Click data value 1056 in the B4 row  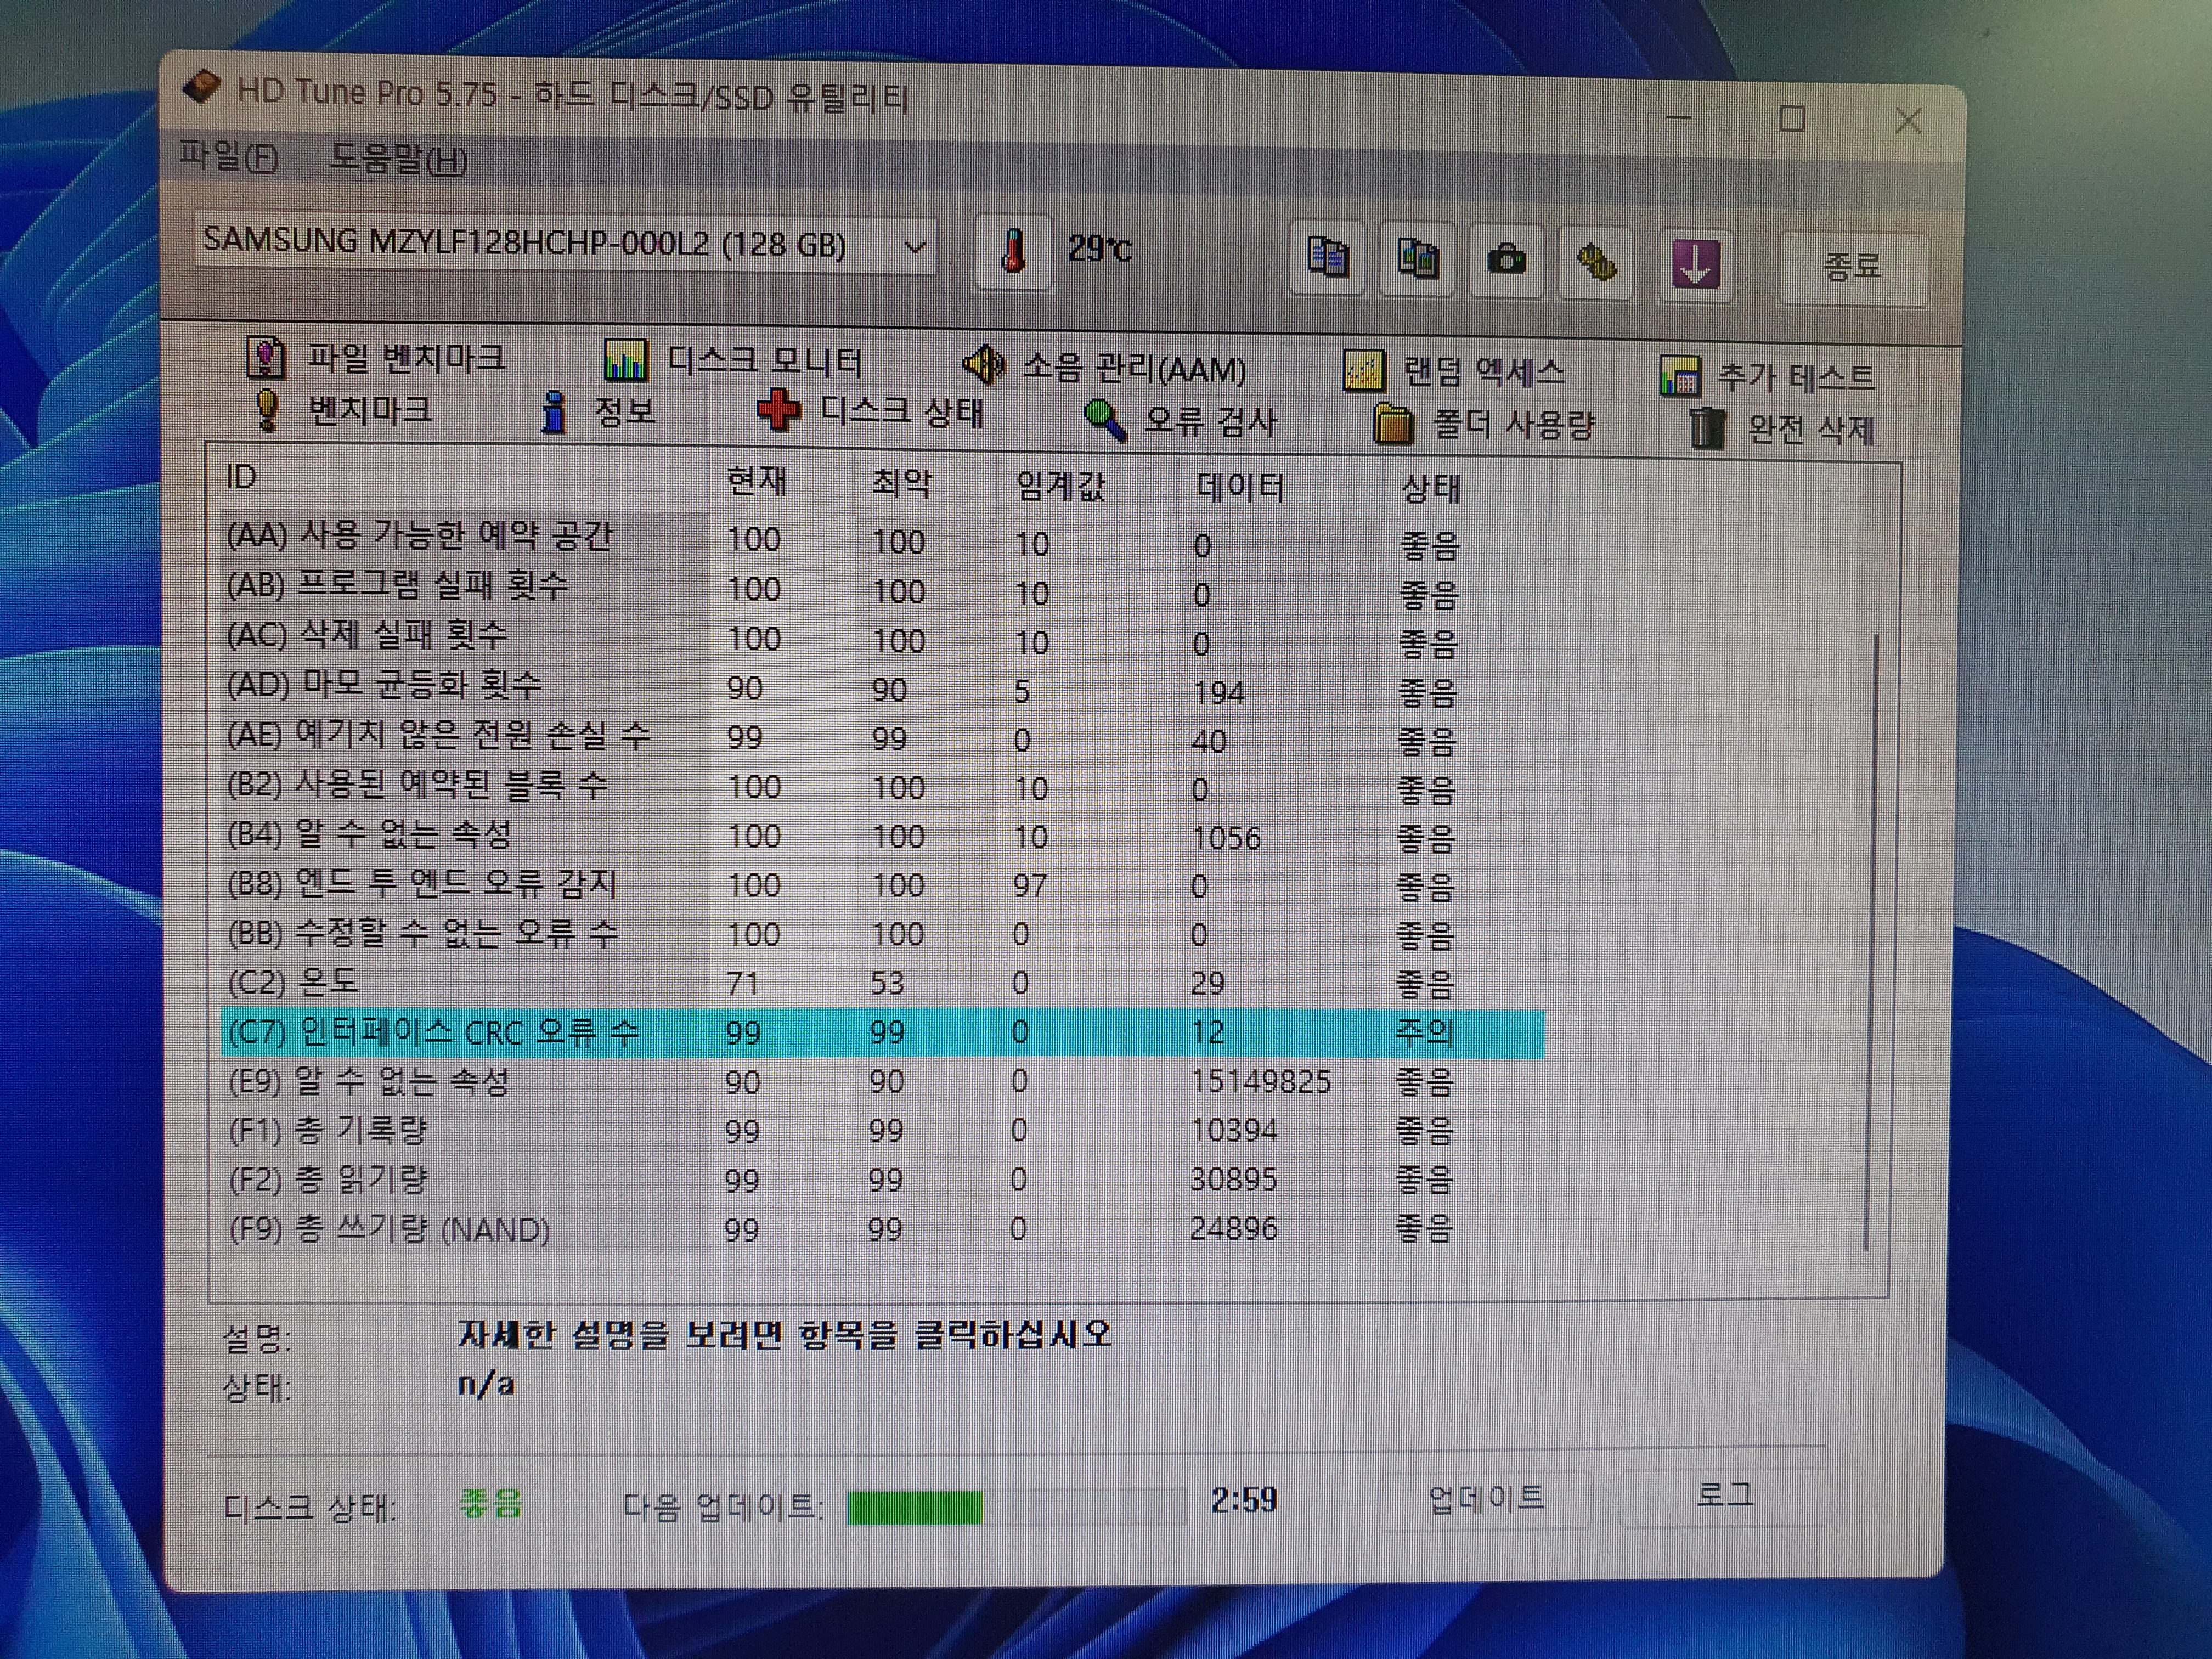(x=1226, y=837)
